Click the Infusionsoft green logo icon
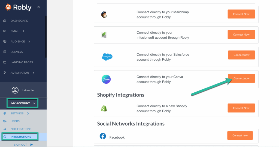The height and width of the screenshot is (147, 279). (104, 35)
